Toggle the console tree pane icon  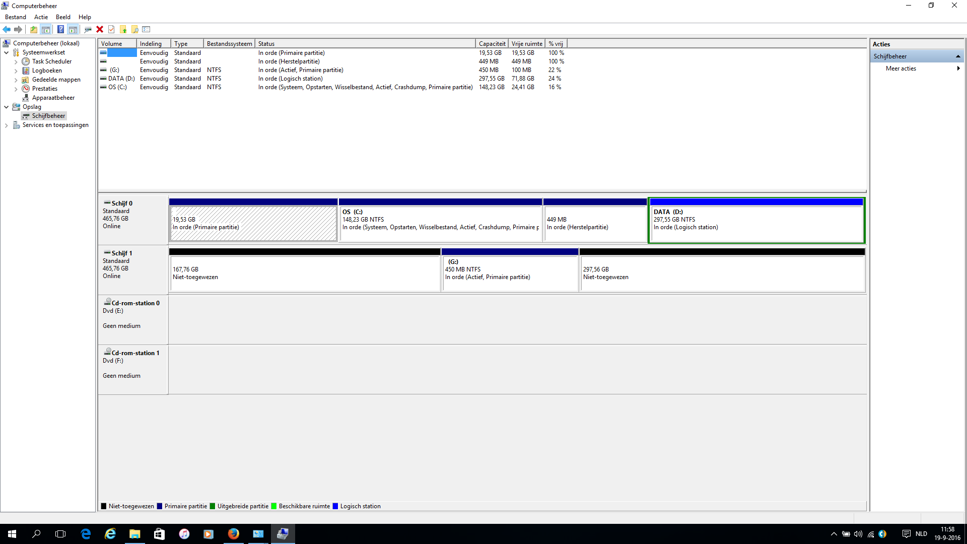tap(45, 29)
